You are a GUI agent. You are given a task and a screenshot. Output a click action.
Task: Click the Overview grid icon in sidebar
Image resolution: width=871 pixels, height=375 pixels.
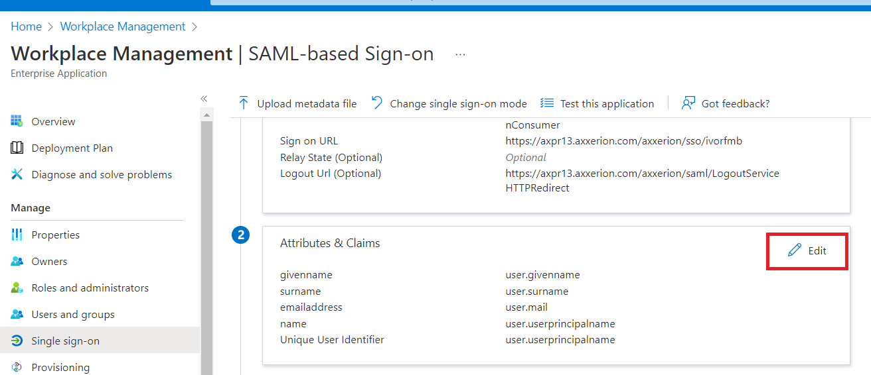[x=17, y=121]
